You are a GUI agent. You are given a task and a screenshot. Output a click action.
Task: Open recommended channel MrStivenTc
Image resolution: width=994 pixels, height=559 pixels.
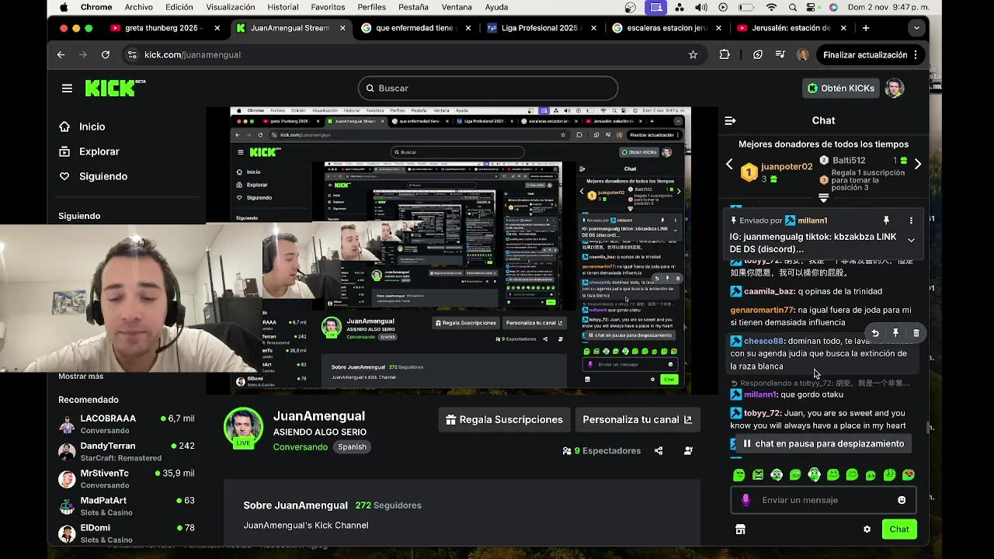pos(126,478)
